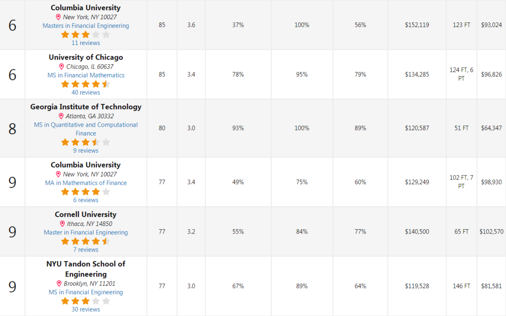Click the Cornell University heading
The width and height of the screenshot is (506, 316).
[86, 214]
